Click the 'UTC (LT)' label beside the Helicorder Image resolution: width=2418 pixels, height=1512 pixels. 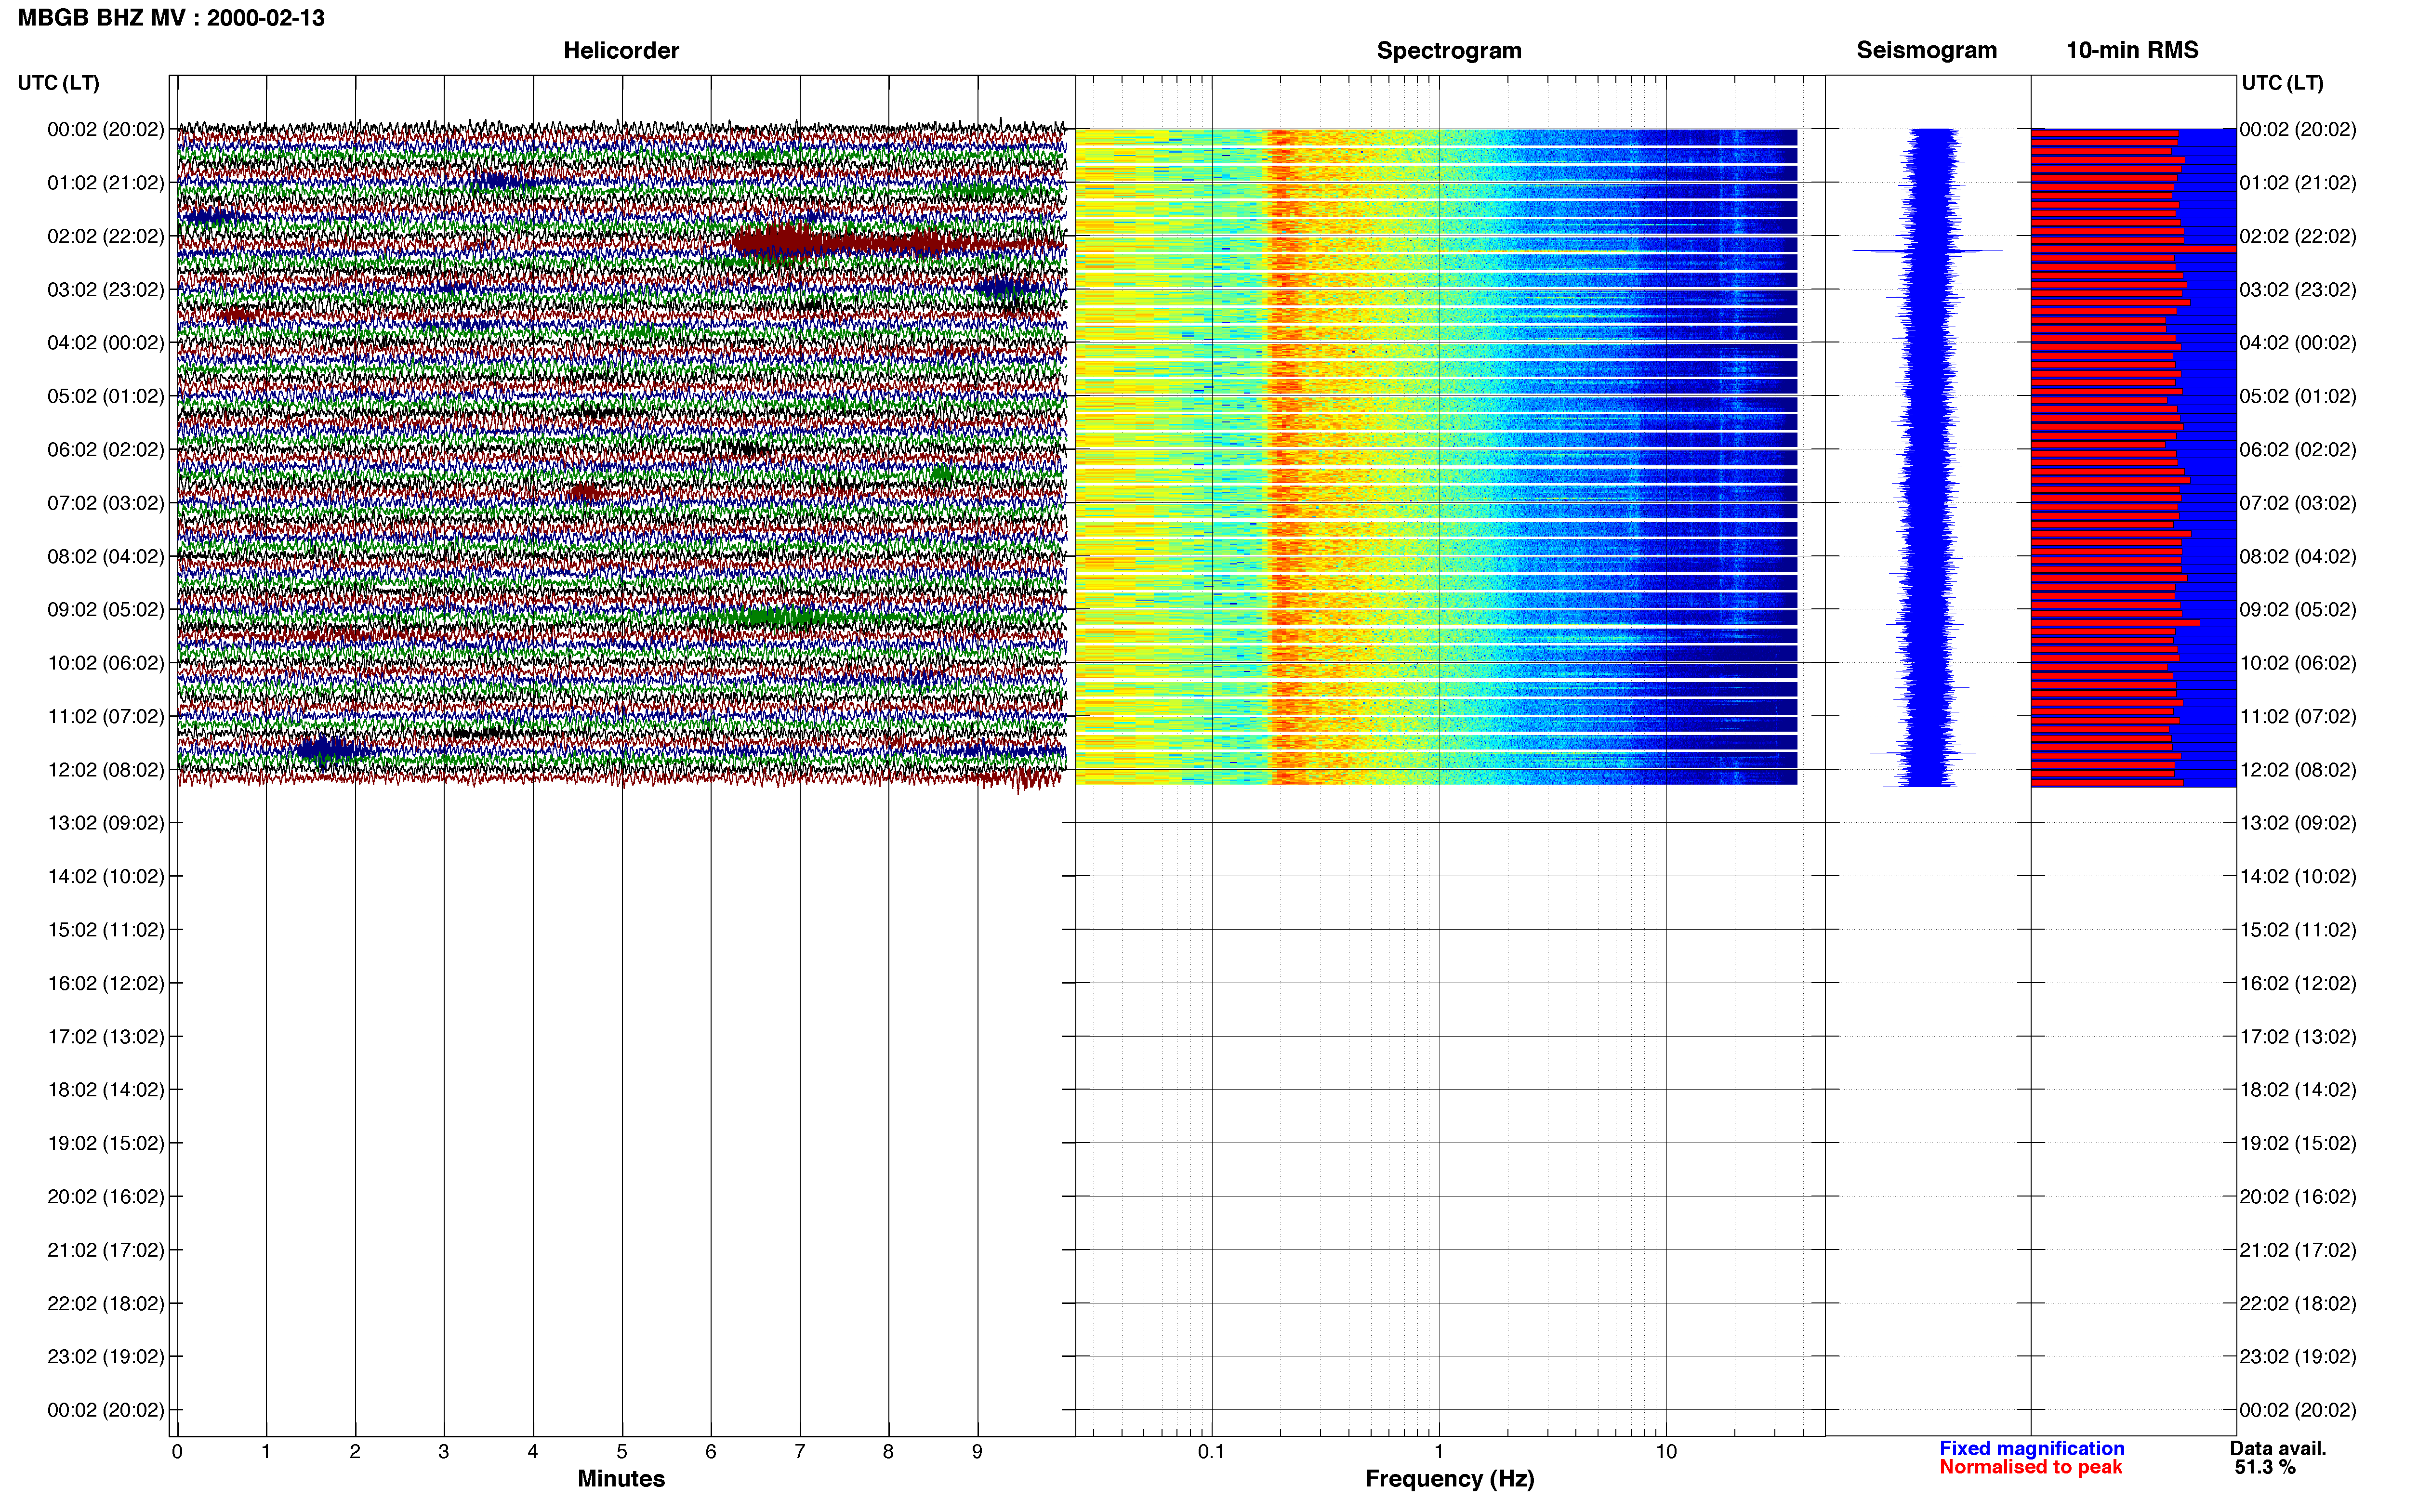click(x=58, y=83)
